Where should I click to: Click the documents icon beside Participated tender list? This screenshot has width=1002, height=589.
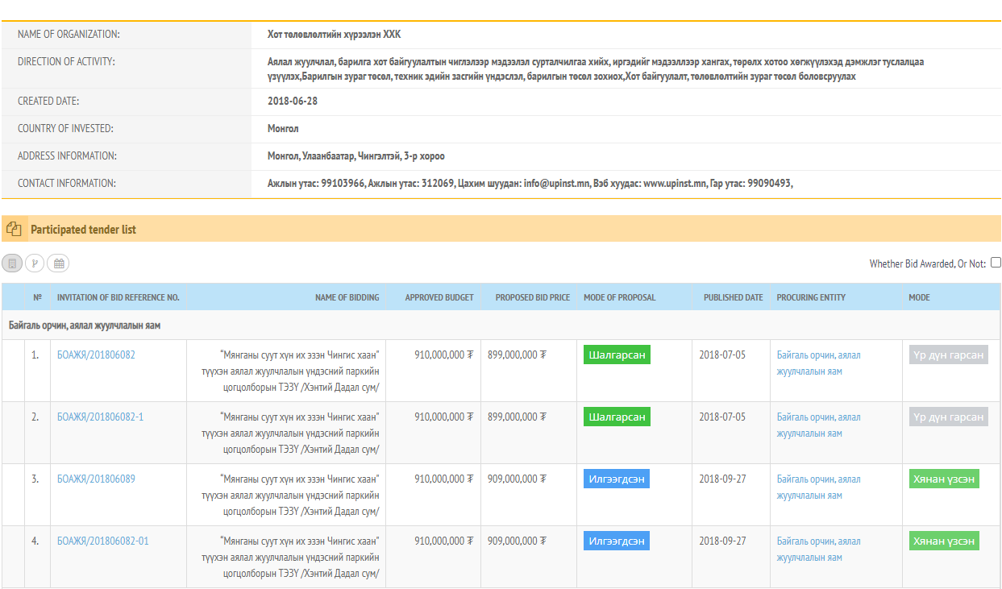(x=13, y=230)
